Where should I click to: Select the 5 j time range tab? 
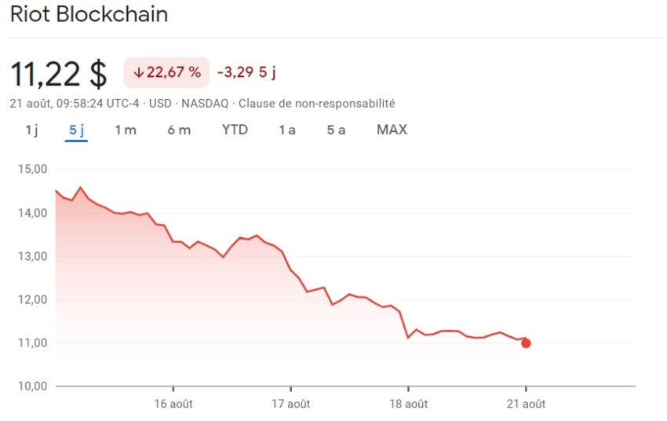tap(77, 130)
